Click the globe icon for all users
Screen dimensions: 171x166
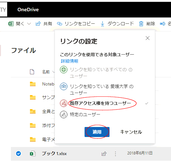[64, 70]
